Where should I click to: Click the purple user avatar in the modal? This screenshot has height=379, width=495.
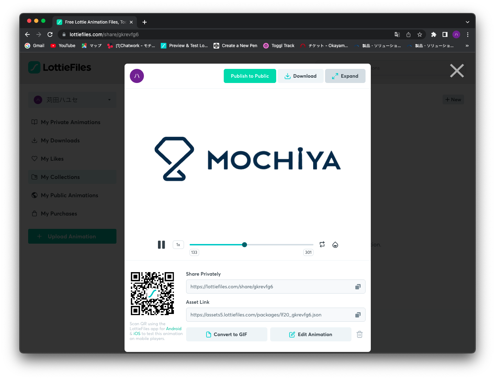point(137,76)
